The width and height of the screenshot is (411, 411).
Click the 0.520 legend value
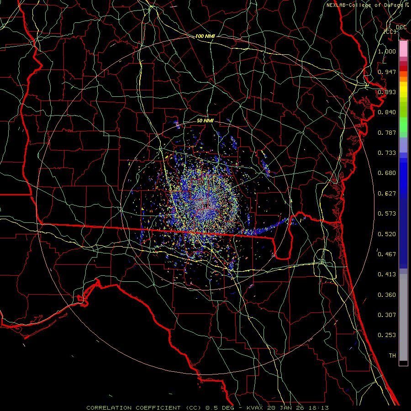coord(387,234)
